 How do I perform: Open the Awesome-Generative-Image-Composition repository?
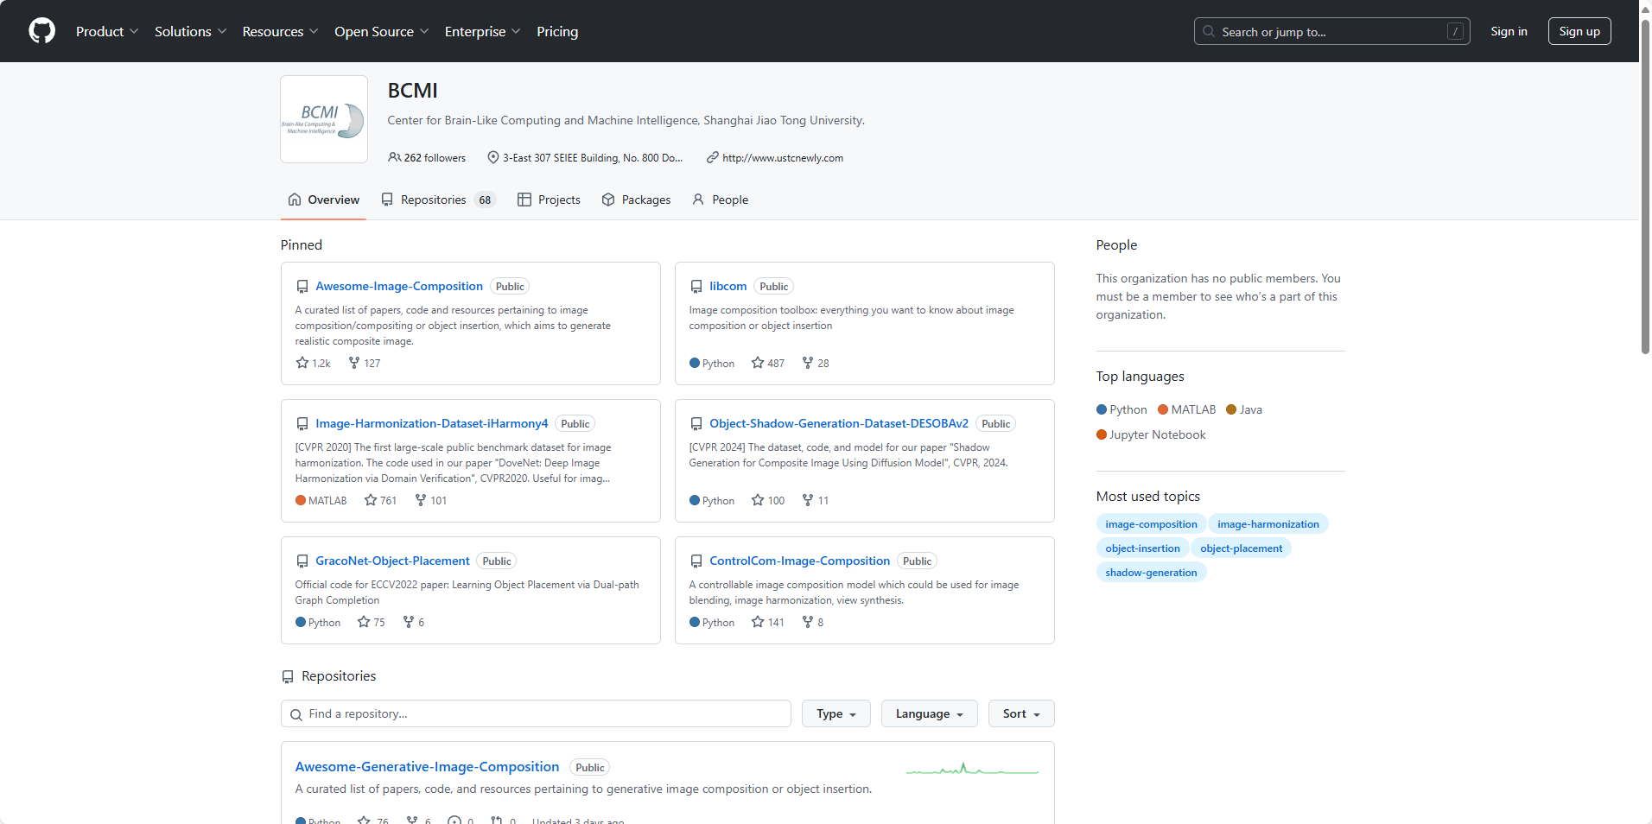point(427,766)
